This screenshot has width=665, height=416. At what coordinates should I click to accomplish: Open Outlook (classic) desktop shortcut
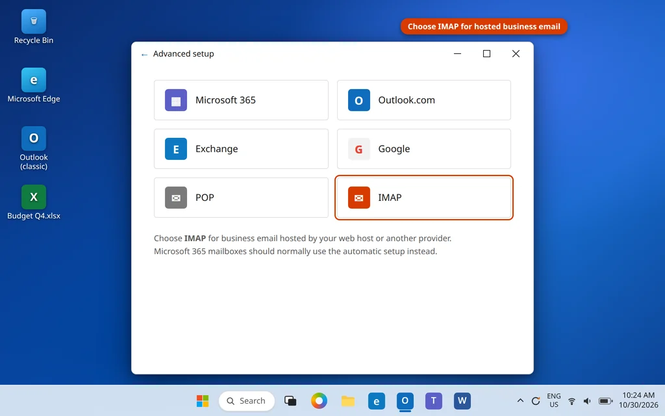pyautogui.click(x=34, y=148)
